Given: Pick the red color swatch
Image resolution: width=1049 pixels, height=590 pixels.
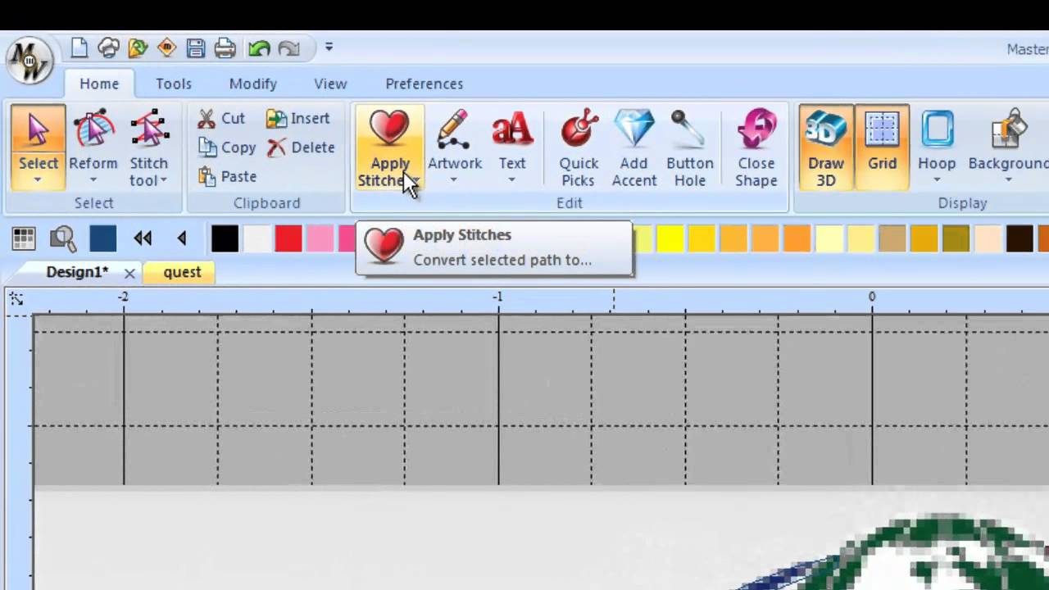Looking at the screenshot, I should tap(288, 238).
